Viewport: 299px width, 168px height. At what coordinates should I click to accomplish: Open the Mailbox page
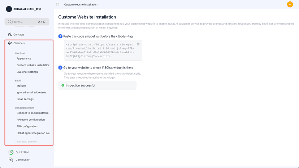pyautogui.click(x=21, y=86)
